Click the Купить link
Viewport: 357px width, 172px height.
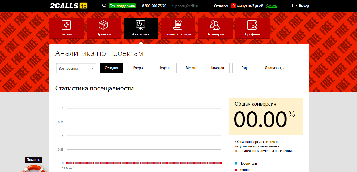[271, 6]
